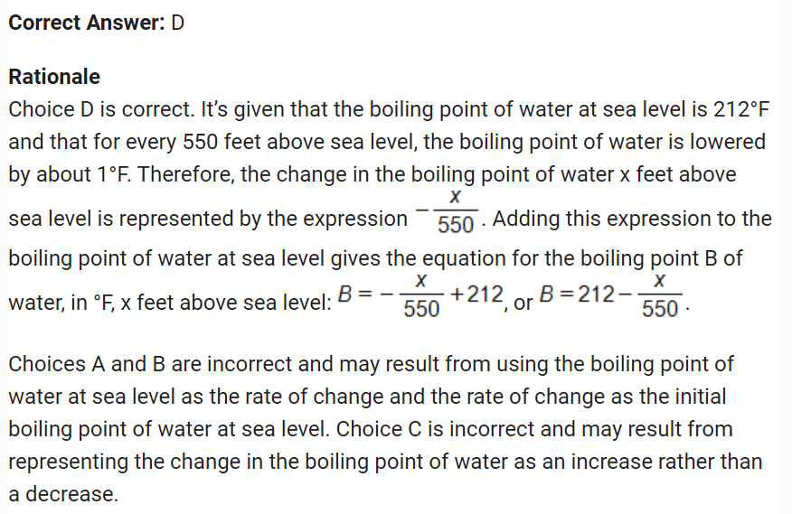Click the answer letter D after Correct Answer
792x514 pixels.
177,23
